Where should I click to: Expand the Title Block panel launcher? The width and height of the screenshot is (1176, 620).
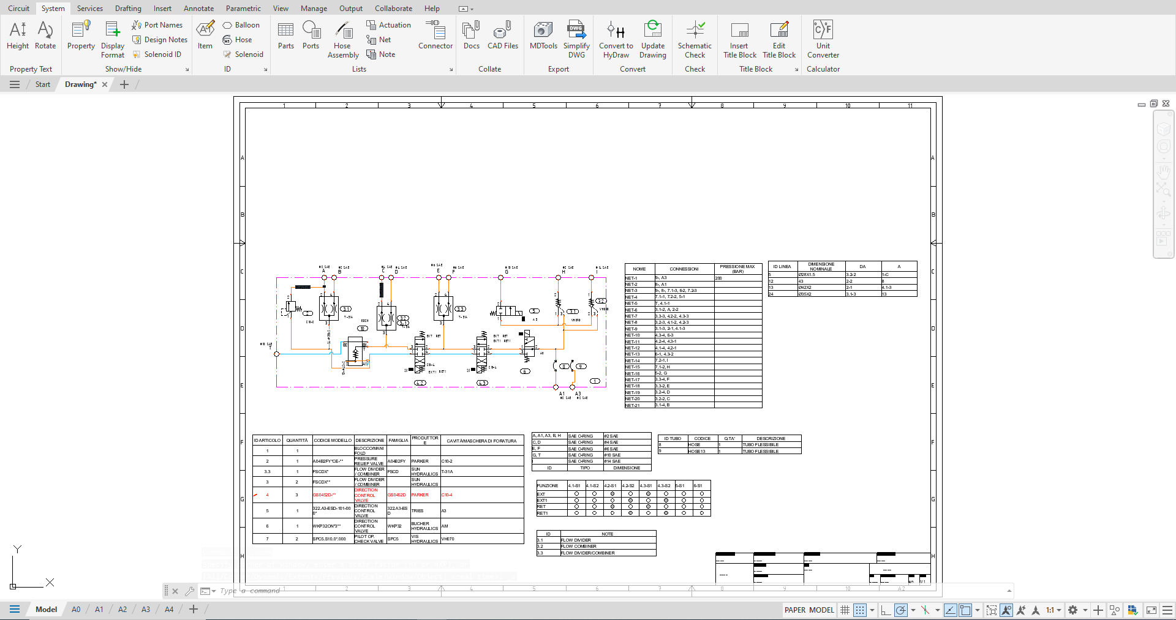tap(797, 70)
